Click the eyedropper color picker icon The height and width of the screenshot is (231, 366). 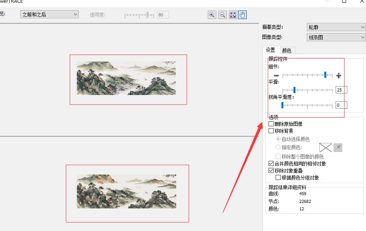338,148
